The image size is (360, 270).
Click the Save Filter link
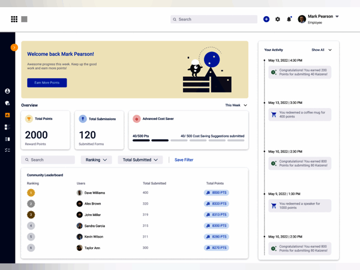(x=184, y=160)
